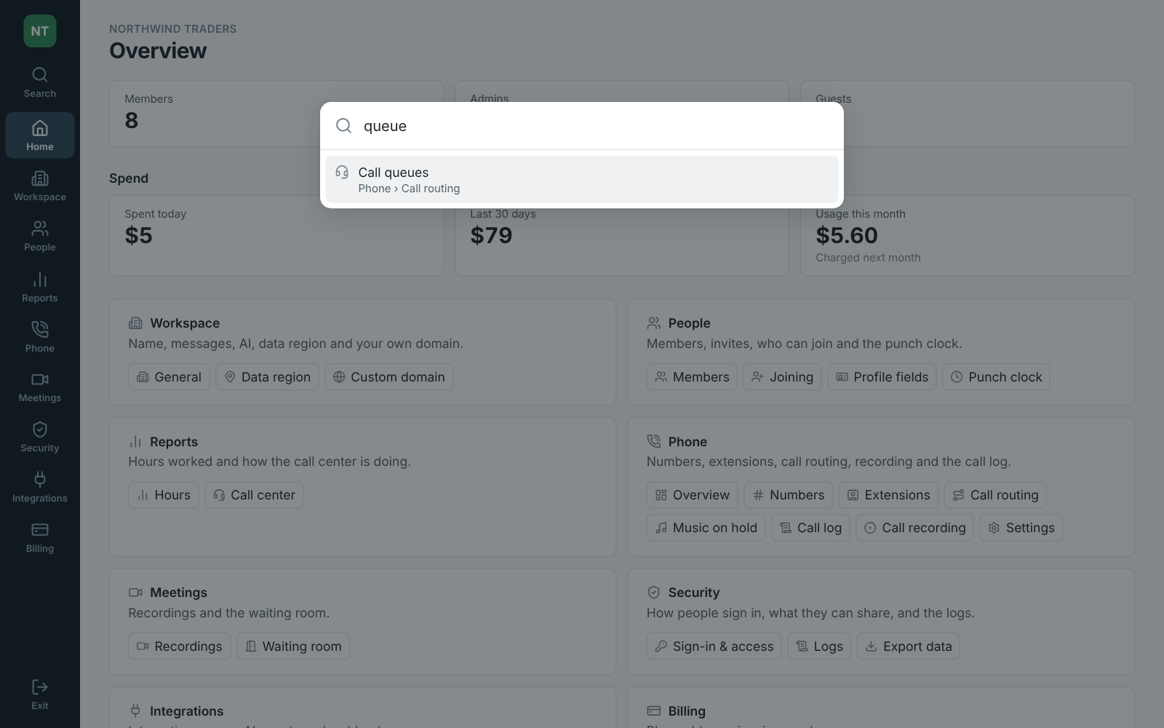Open Workspace sidebar section

point(40,186)
